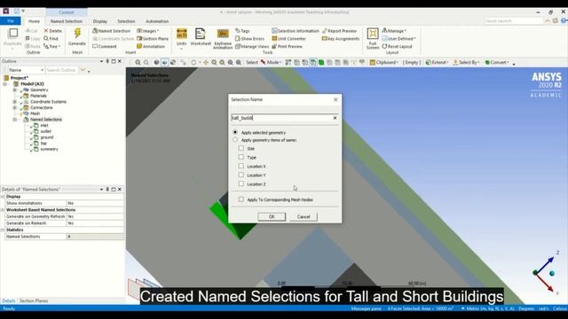Screen dimensions: 568x319
Task: Switch to Full Screen layout
Action: 373,38
